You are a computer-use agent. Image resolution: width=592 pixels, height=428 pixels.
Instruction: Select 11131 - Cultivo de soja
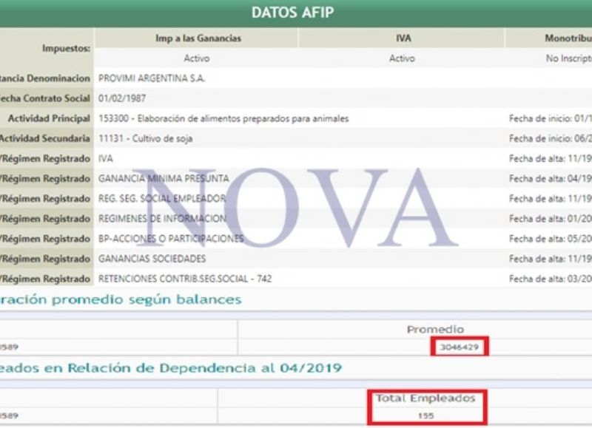[145, 139]
